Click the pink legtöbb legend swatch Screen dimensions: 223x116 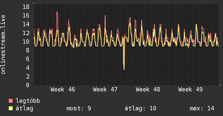click(x=11, y=101)
